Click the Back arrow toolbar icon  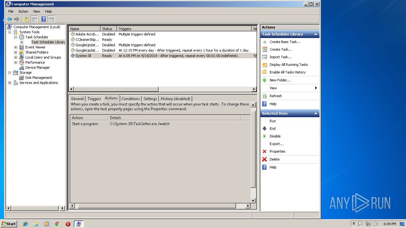(x=10, y=19)
